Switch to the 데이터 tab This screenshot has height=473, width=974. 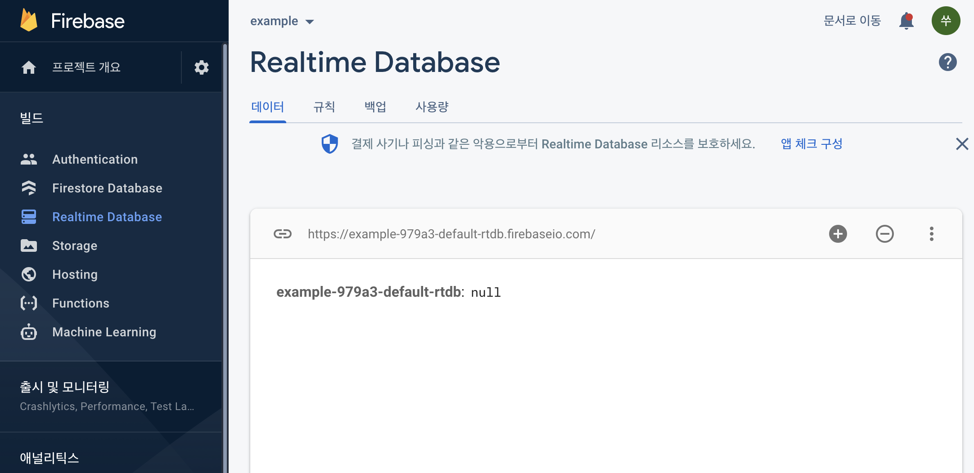pos(268,107)
